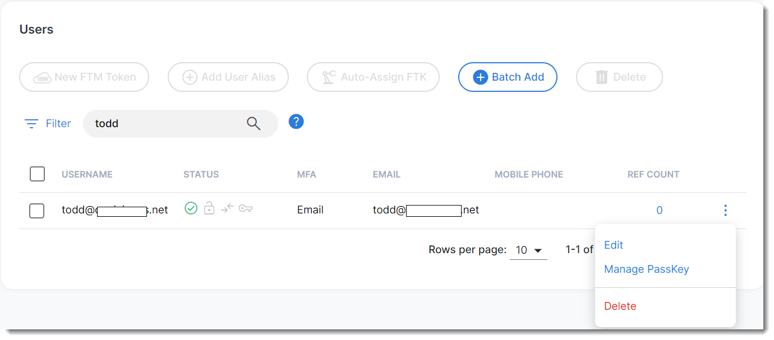Choose Manage PassKey in the menu
This screenshot has width=774, height=340.
coord(646,269)
